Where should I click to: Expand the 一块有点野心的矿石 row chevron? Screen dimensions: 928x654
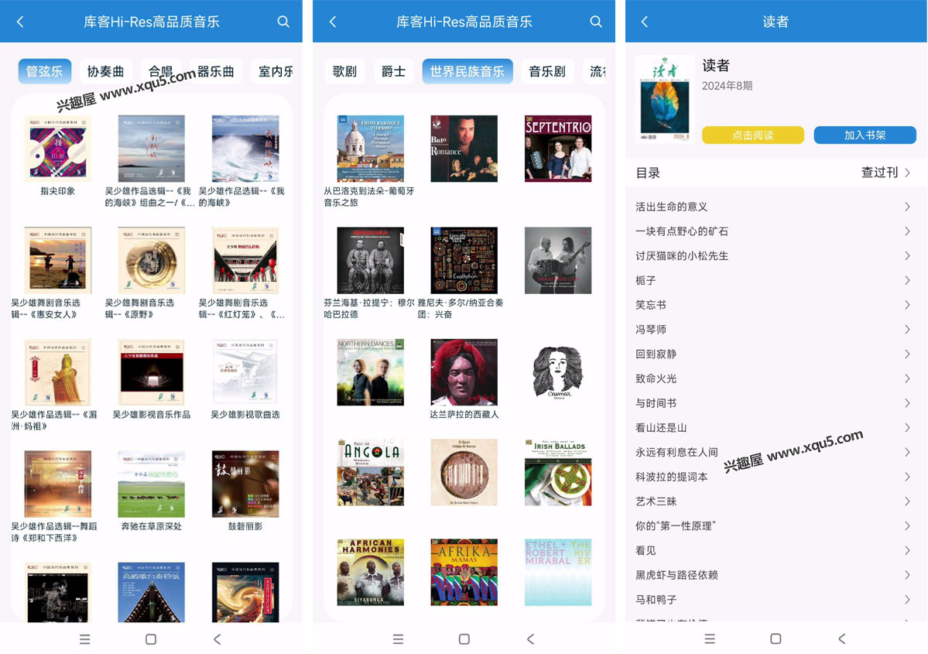(906, 231)
